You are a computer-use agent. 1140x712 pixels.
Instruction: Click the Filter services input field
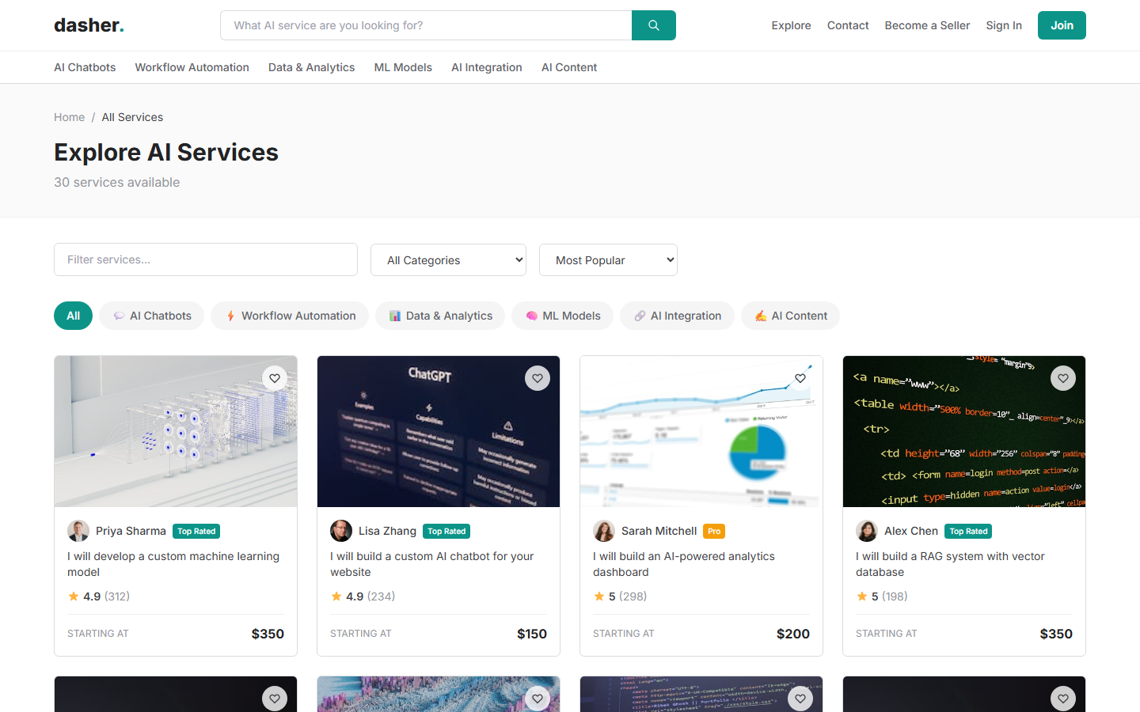pos(206,259)
